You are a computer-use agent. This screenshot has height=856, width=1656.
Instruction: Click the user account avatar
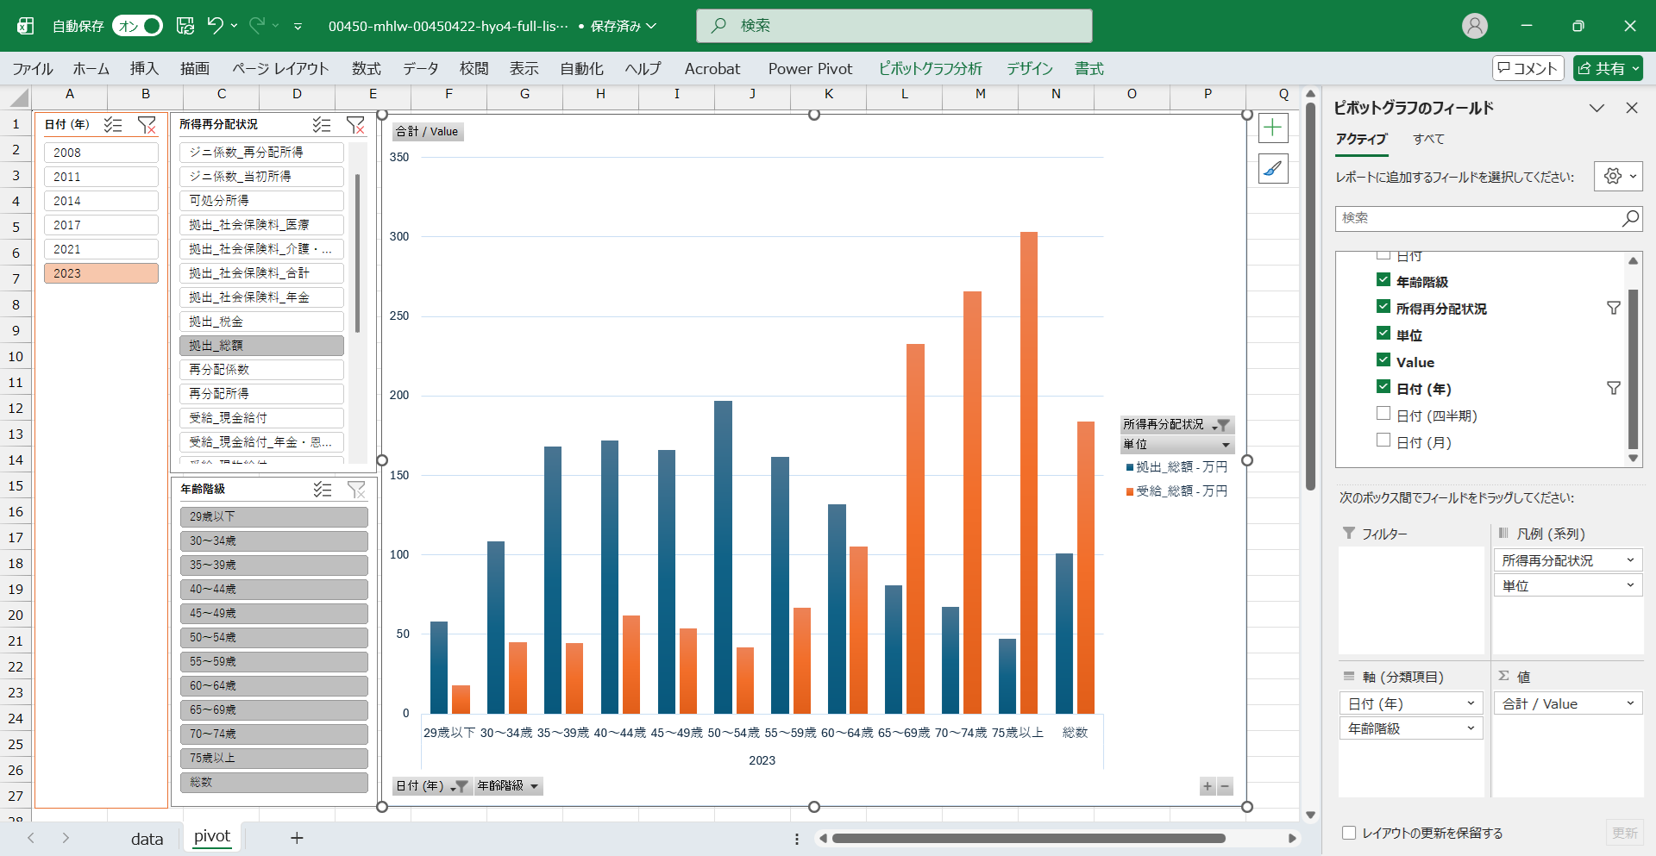[1475, 26]
